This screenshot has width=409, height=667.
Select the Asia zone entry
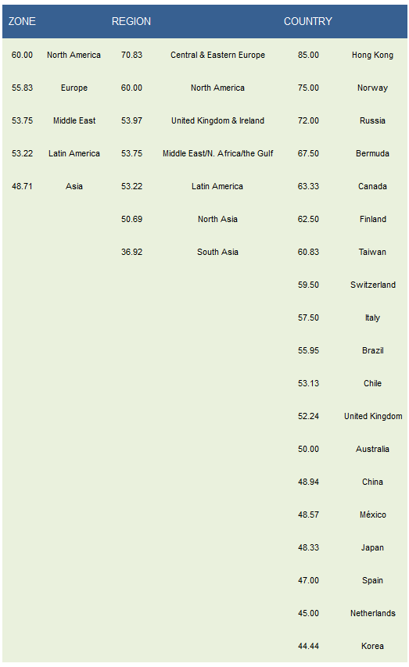pyautogui.click(x=74, y=186)
